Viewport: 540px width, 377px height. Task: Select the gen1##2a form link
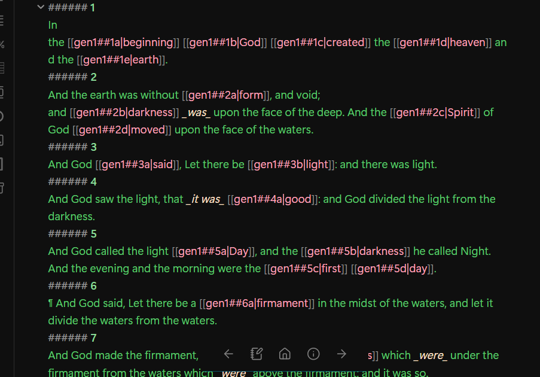pos(227,95)
